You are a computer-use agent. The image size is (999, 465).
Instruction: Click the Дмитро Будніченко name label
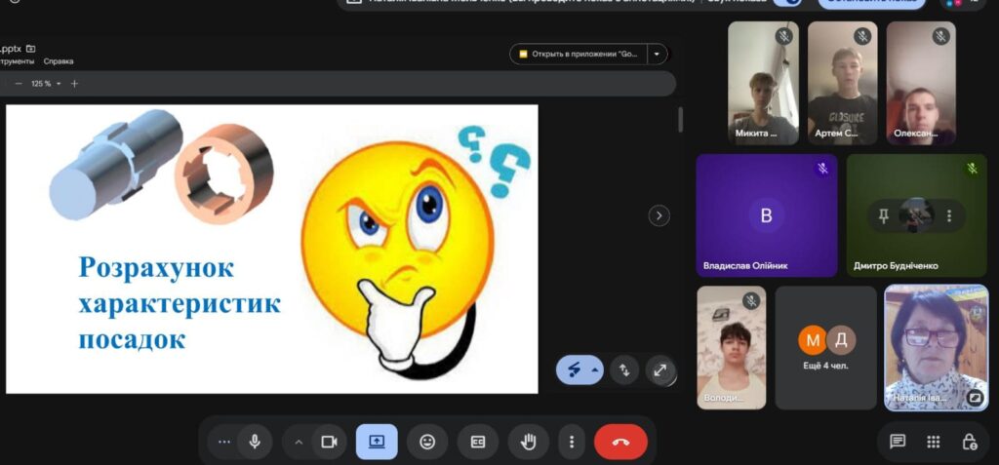tap(896, 265)
